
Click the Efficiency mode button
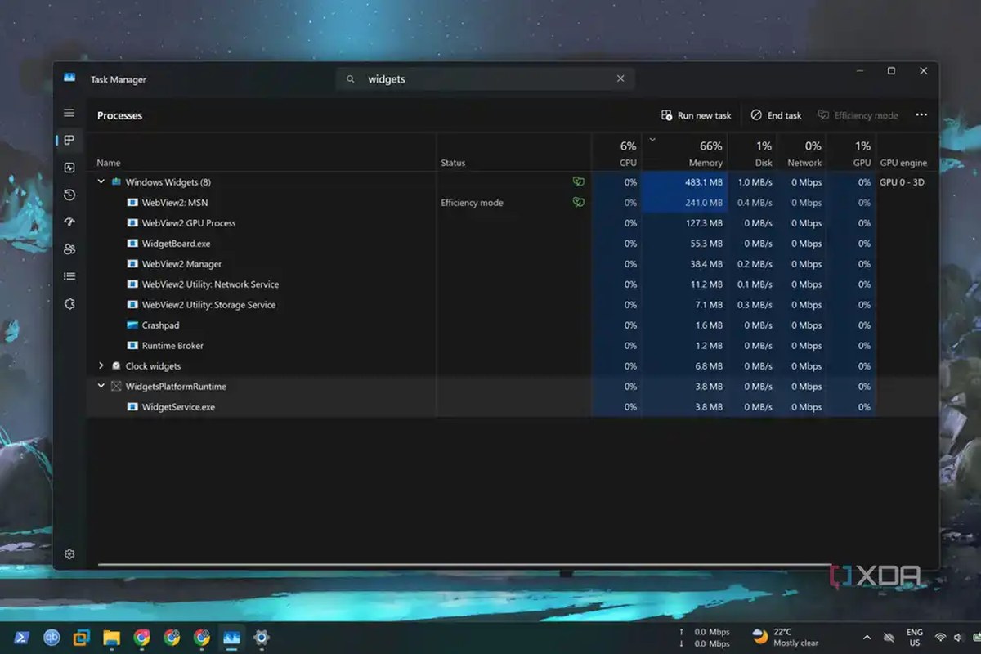pyautogui.click(x=858, y=115)
